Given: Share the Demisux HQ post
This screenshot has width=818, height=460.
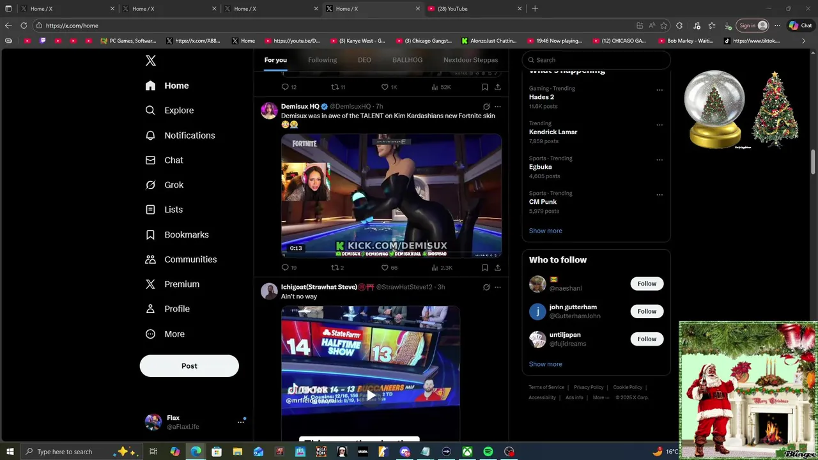Looking at the screenshot, I should pyautogui.click(x=498, y=268).
